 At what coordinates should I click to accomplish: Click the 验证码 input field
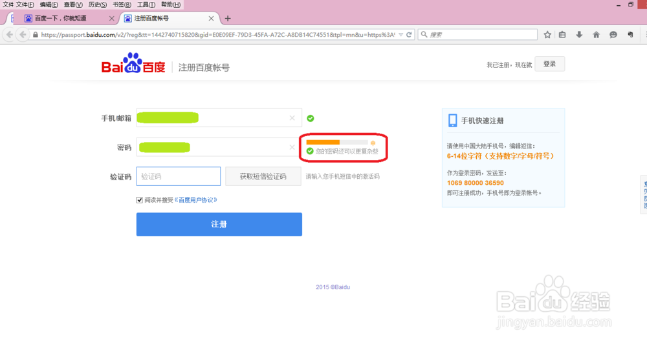[x=179, y=176]
